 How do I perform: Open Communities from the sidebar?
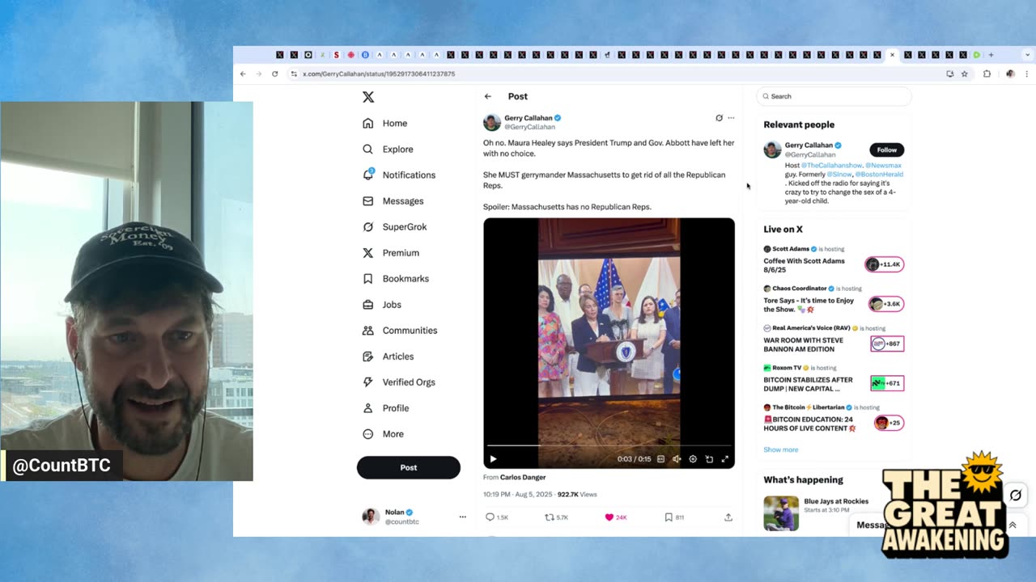tap(400, 330)
